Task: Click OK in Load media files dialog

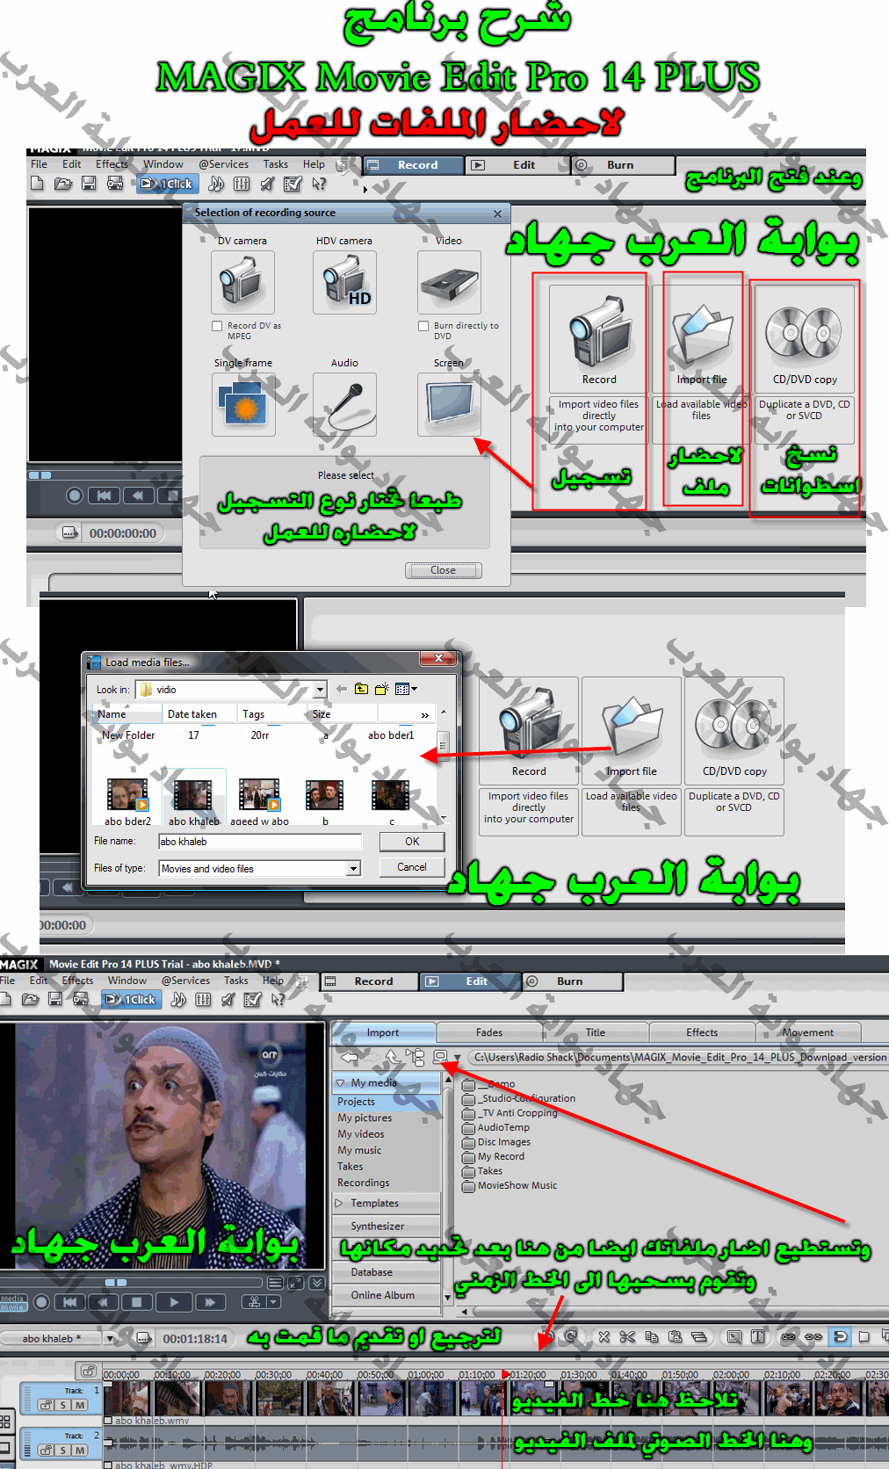Action: coord(412,842)
